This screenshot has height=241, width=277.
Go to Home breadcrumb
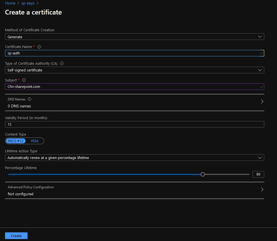[x=10, y=3]
